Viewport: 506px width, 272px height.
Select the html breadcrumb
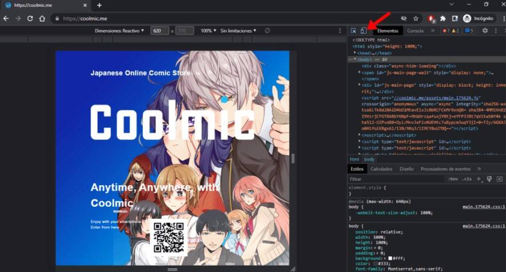[x=354, y=159]
